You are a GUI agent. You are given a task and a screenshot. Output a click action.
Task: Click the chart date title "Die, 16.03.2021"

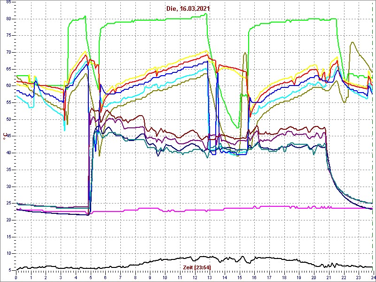[x=188, y=8]
